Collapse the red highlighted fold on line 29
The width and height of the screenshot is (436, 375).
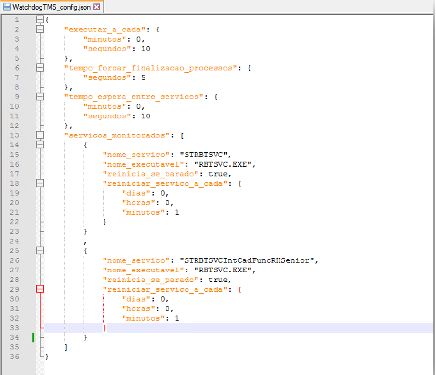40,289
